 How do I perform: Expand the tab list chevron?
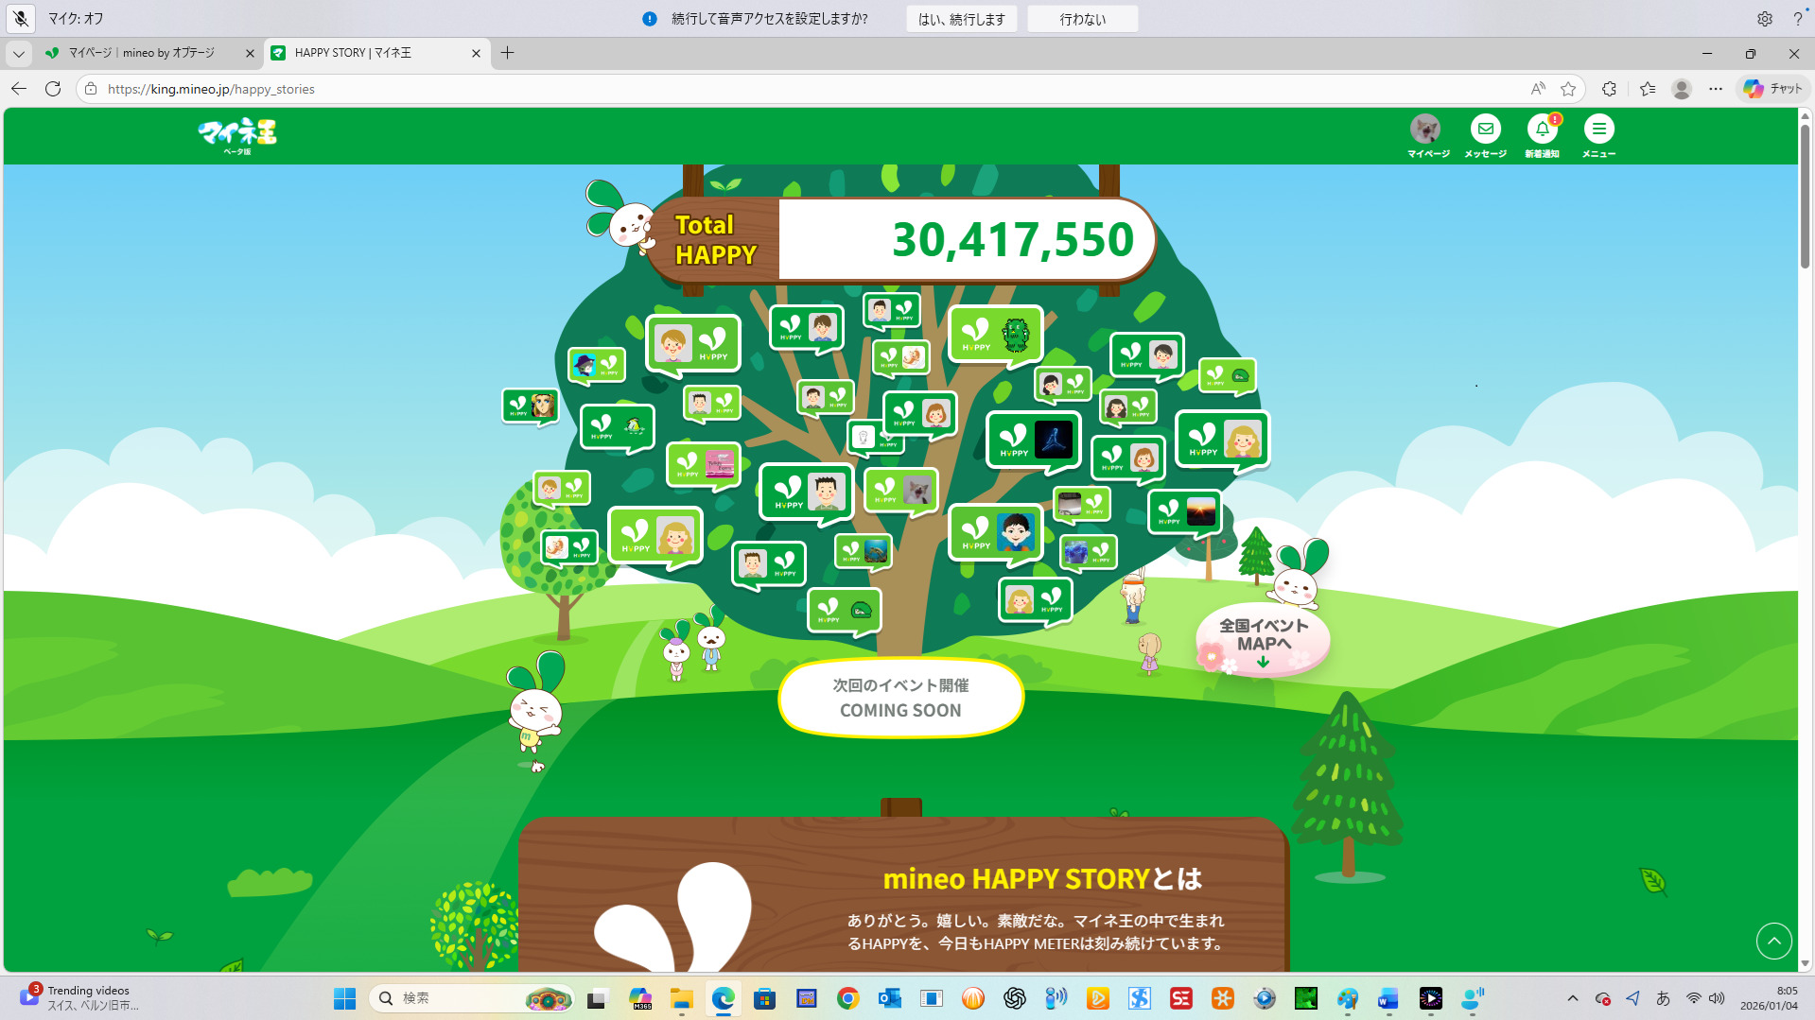click(18, 53)
